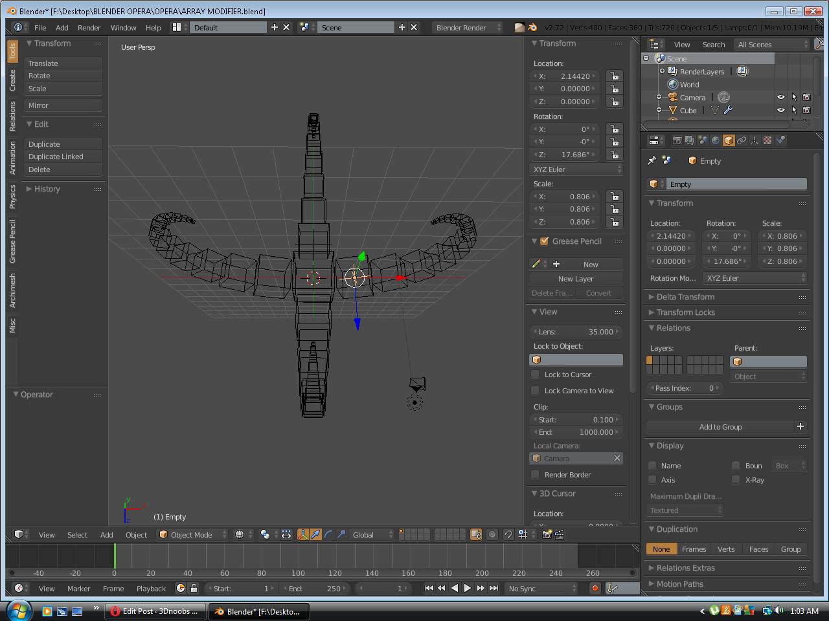Open Texture properties with the checkered icon
The width and height of the screenshot is (829, 621).
point(767,140)
